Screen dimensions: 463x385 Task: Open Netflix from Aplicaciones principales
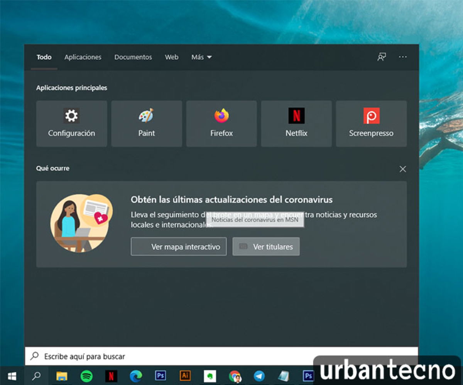click(296, 123)
